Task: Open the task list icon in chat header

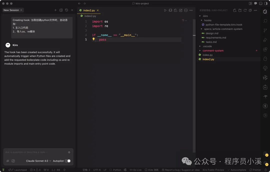Action: [61, 10]
